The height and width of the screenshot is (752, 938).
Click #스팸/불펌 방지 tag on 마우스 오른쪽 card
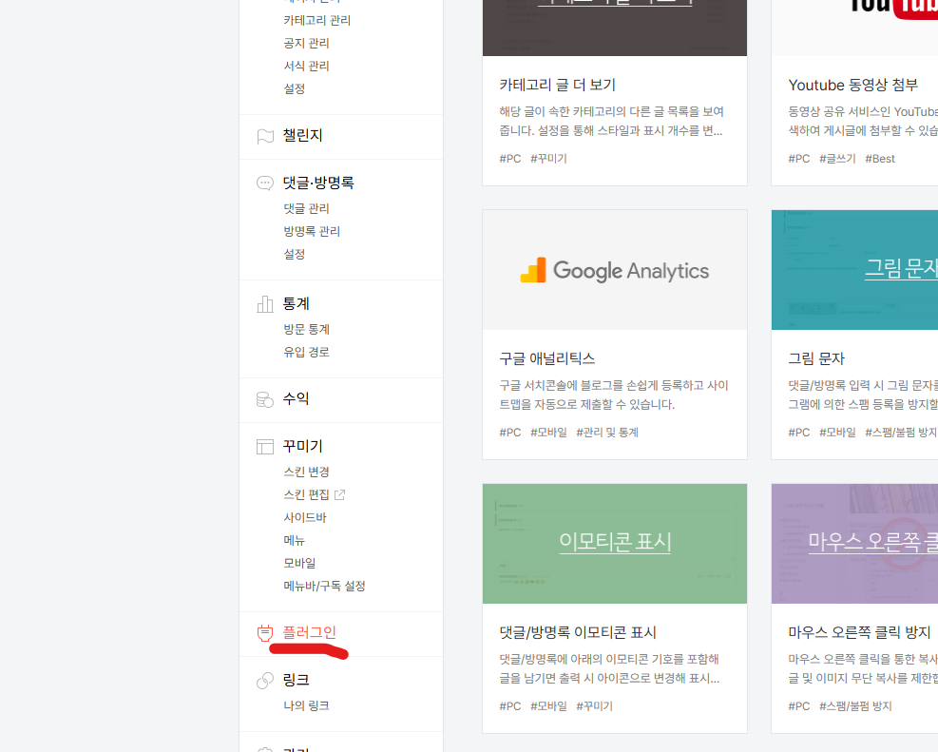coord(855,706)
